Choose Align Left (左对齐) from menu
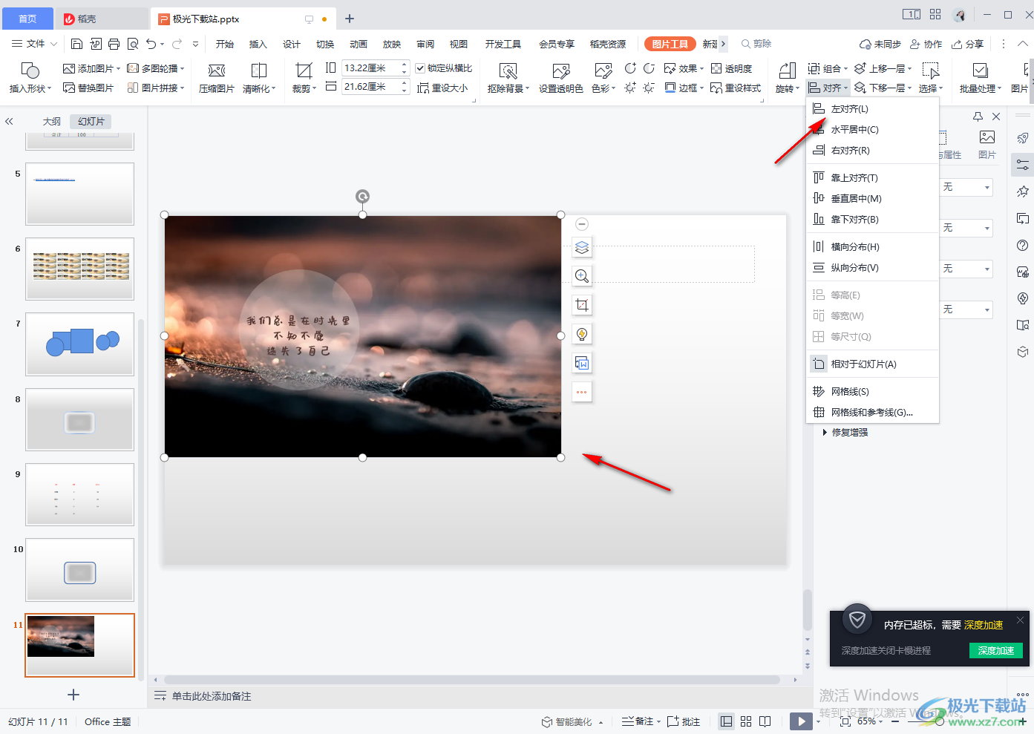 click(872, 108)
